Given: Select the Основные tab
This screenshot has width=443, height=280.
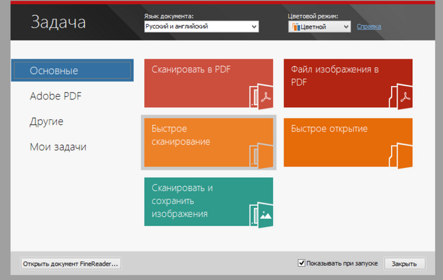Looking at the screenshot, I should coord(72,70).
